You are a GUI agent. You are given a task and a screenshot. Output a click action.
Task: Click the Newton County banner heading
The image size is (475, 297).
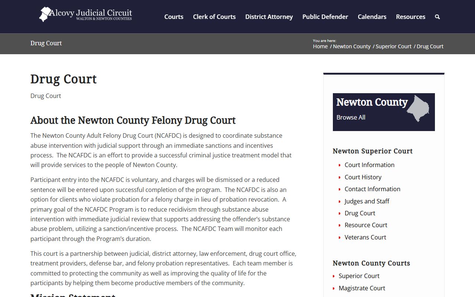tap(372, 102)
